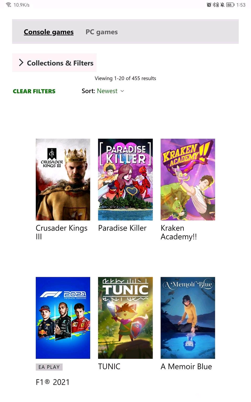Open the Kraken Academy!! cover art
This screenshot has height=402, width=251.
click(x=188, y=180)
